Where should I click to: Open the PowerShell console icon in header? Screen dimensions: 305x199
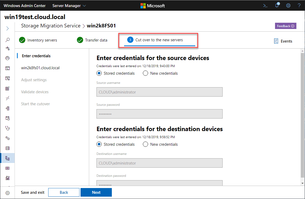(265, 5)
